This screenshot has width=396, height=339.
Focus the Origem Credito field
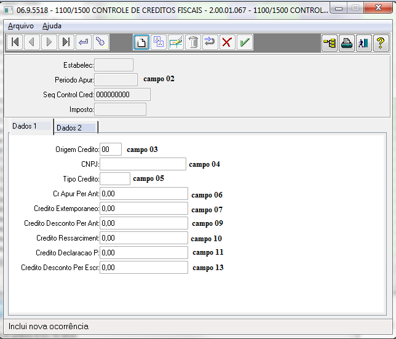pos(111,150)
